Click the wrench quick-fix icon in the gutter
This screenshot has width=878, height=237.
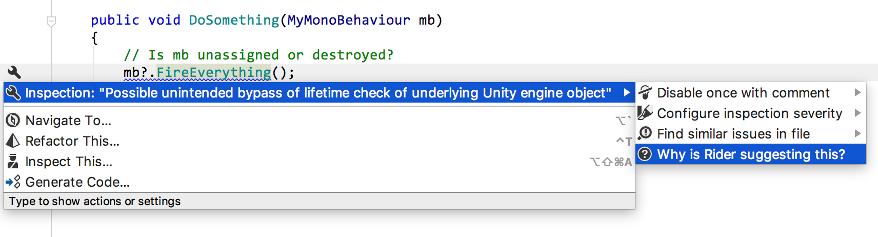click(x=14, y=72)
